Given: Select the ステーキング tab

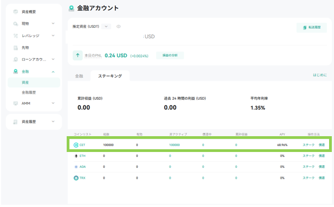Looking at the screenshot, I should (110, 76).
